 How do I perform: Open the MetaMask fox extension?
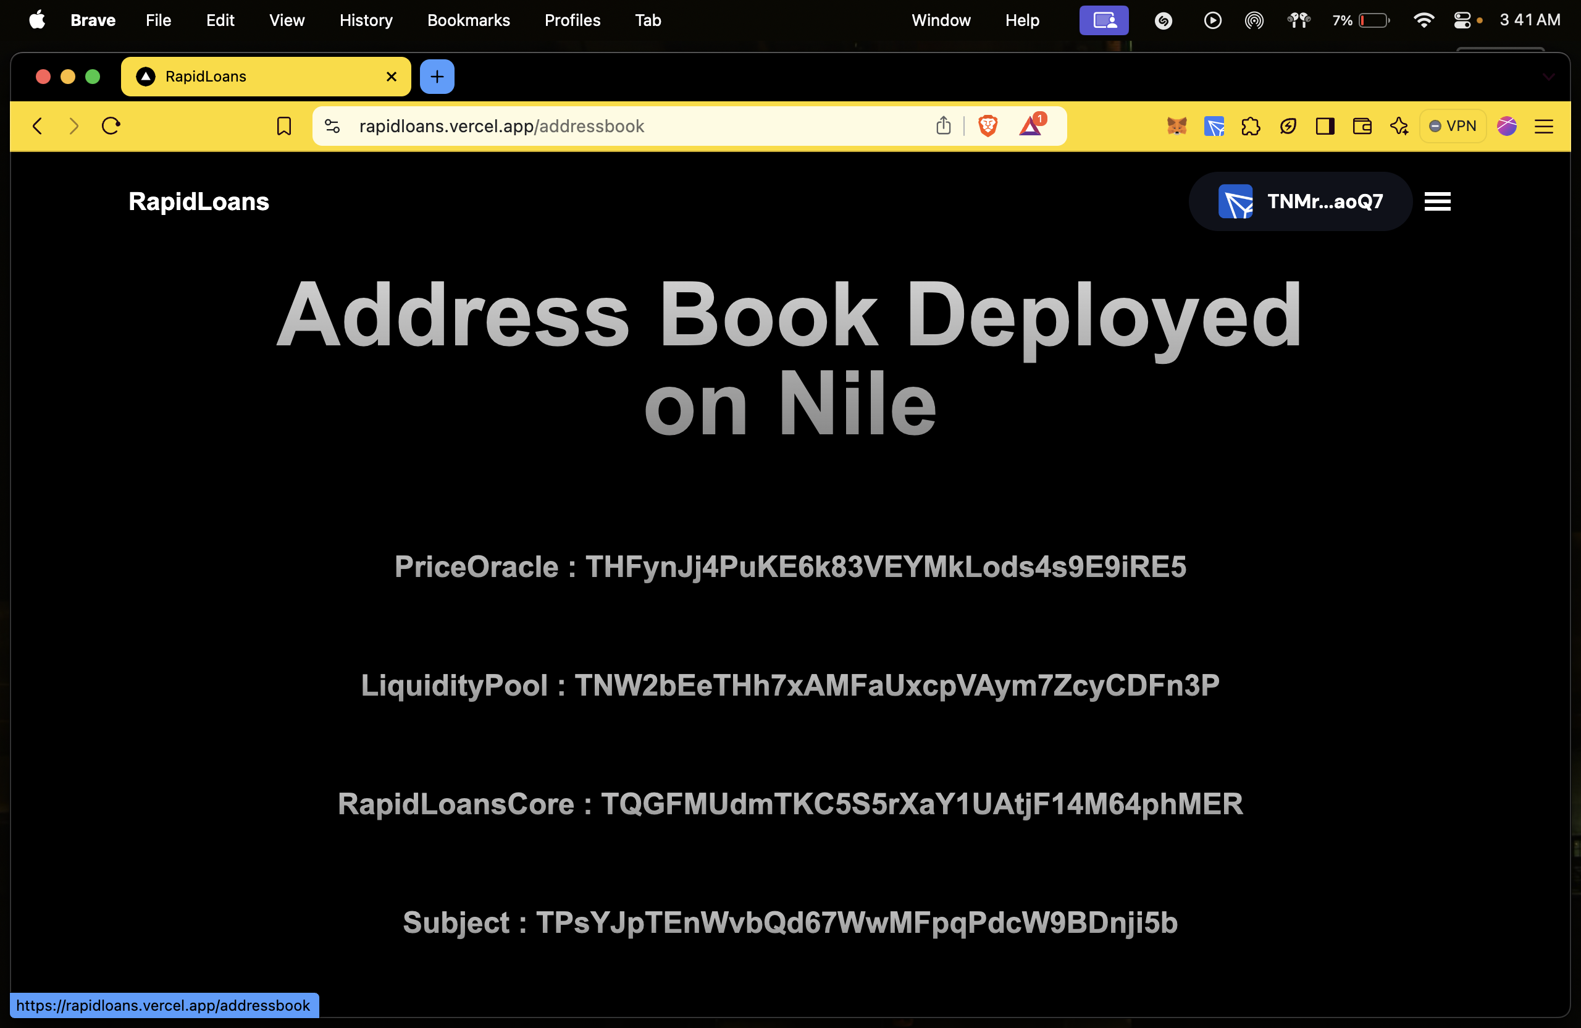tap(1176, 125)
